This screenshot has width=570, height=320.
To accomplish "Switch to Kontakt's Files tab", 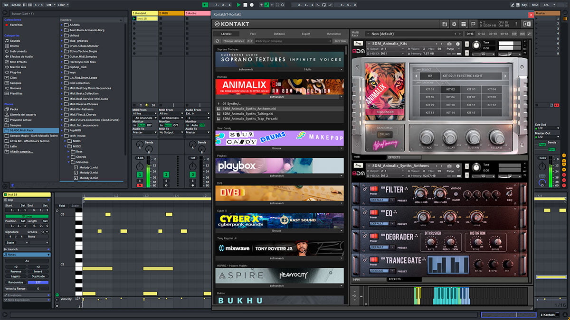I will pyautogui.click(x=253, y=34).
